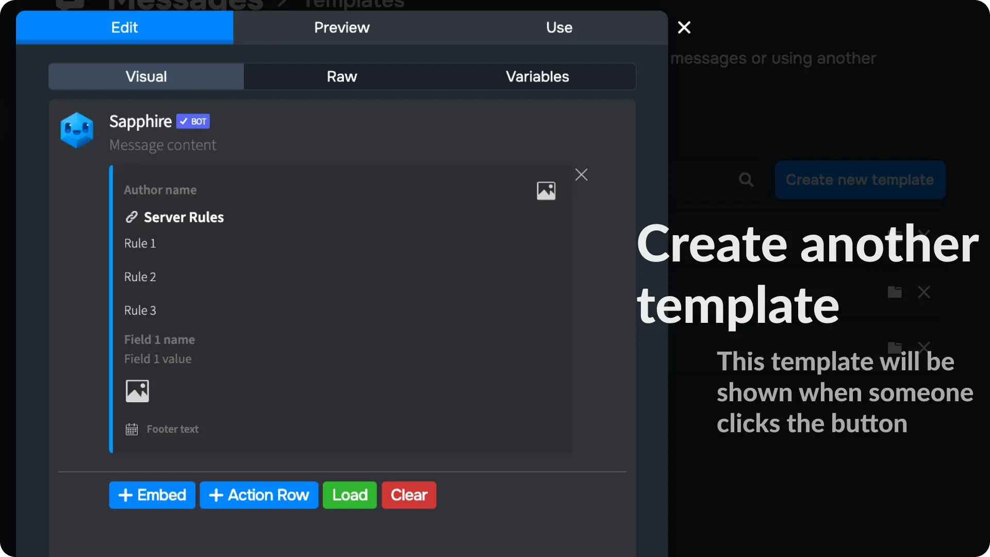Click the Sapphire bot name

pos(140,121)
